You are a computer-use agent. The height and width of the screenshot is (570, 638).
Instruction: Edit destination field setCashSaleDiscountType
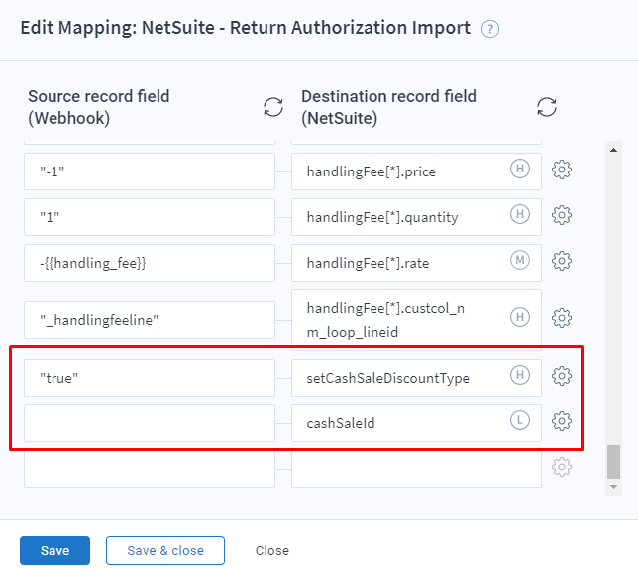click(x=416, y=378)
